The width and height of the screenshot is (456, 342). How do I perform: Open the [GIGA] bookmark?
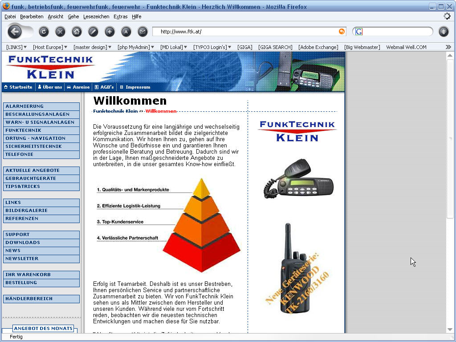244,47
